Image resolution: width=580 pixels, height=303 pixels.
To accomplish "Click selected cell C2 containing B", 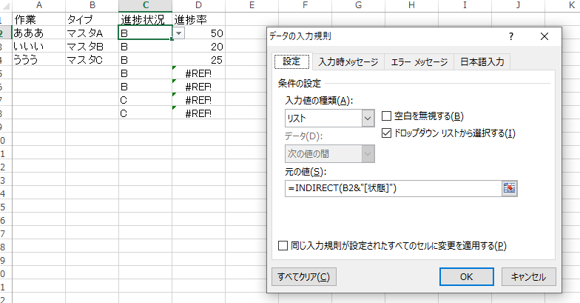I will click(145, 33).
